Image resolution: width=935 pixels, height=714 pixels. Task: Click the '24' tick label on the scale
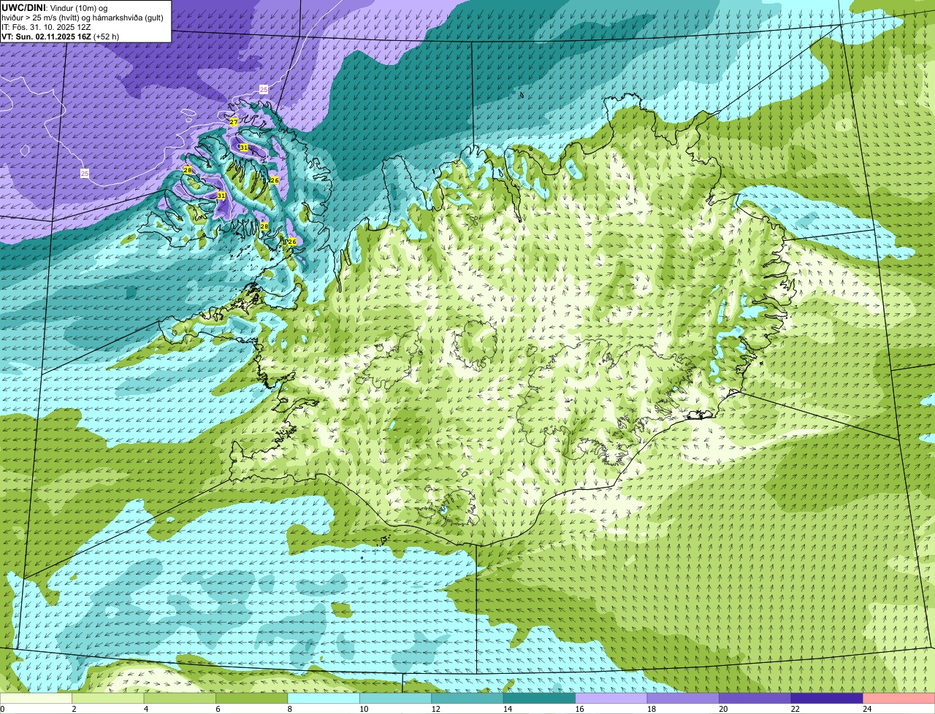pyautogui.click(x=866, y=708)
